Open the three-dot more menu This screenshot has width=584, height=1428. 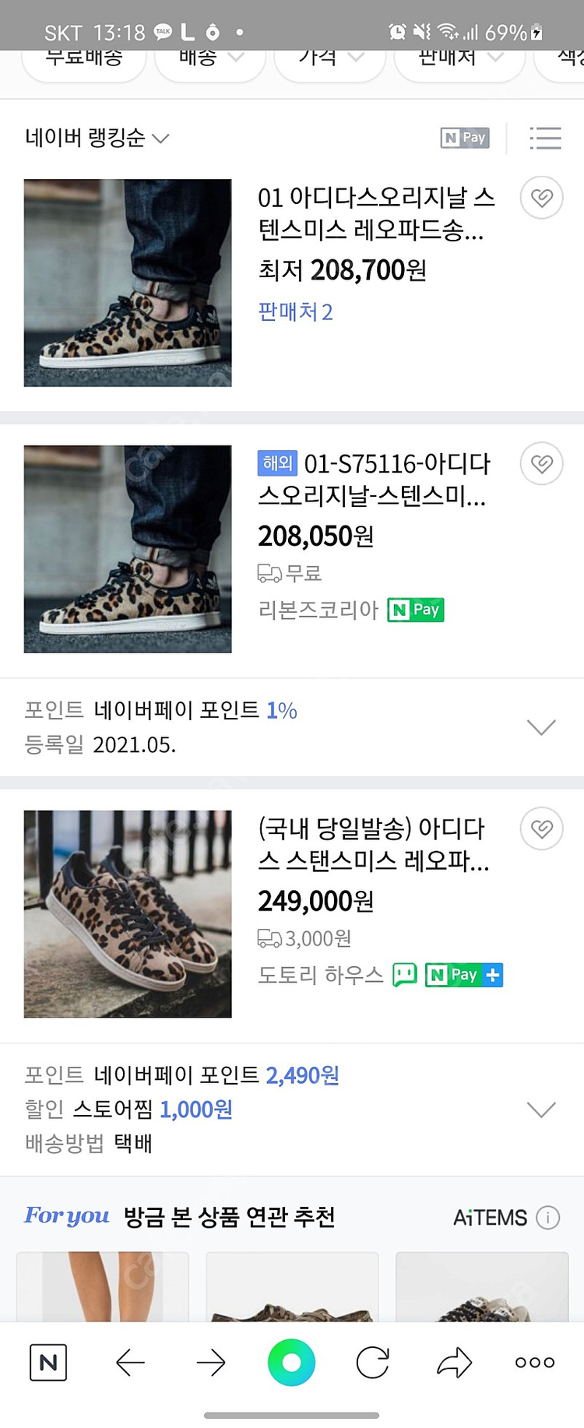(x=535, y=1363)
